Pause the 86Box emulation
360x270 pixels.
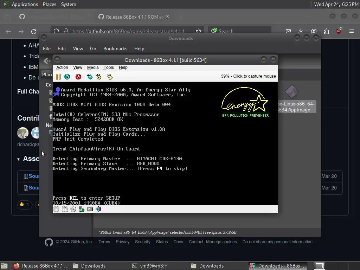point(58,77)
